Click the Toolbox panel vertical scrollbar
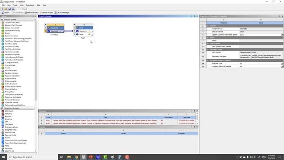This screenshot has height=160, width=284. pyautogui.click(x=35, y=85)
